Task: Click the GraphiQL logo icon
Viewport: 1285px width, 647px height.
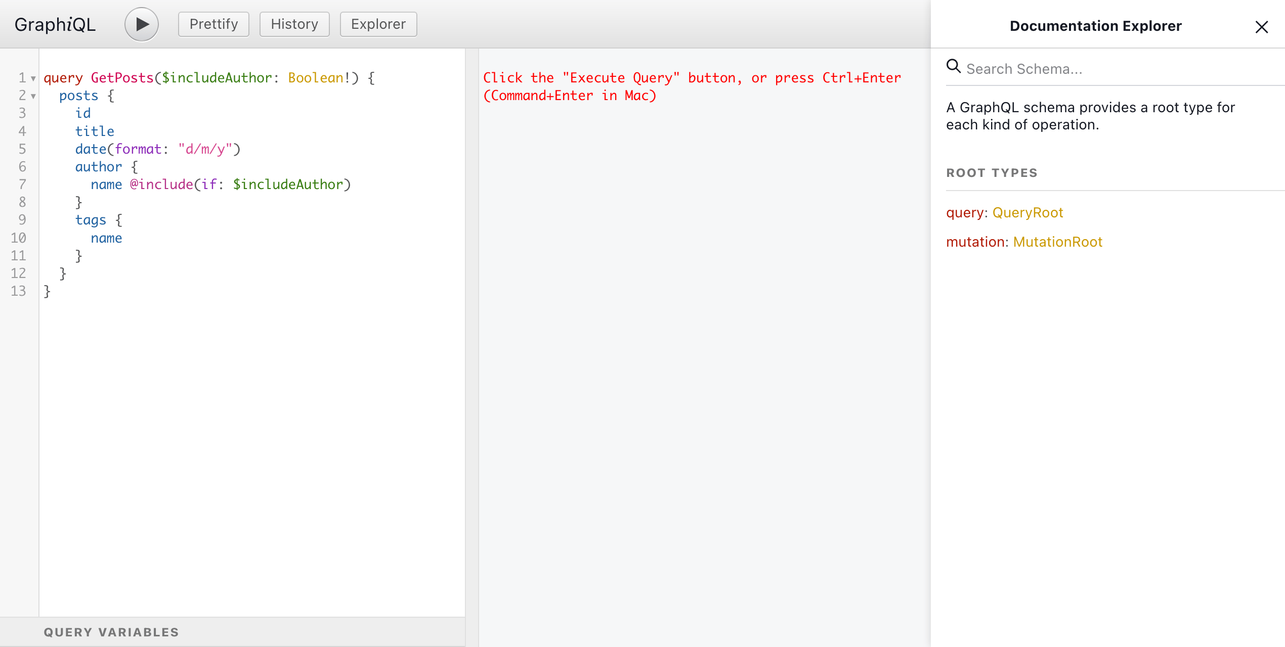Action: pos(55,23)
